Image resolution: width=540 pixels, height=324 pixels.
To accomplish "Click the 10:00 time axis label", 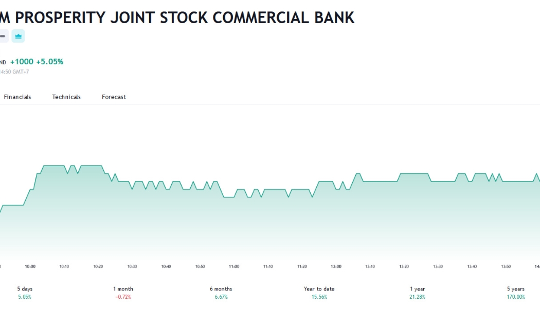I will pyautogui.click(x=30, y=266).
